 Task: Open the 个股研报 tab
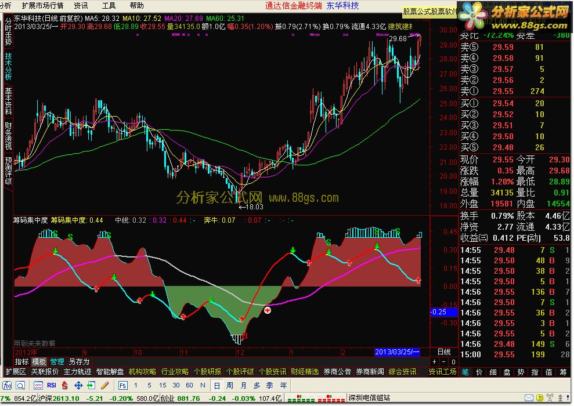coord(207,372)
